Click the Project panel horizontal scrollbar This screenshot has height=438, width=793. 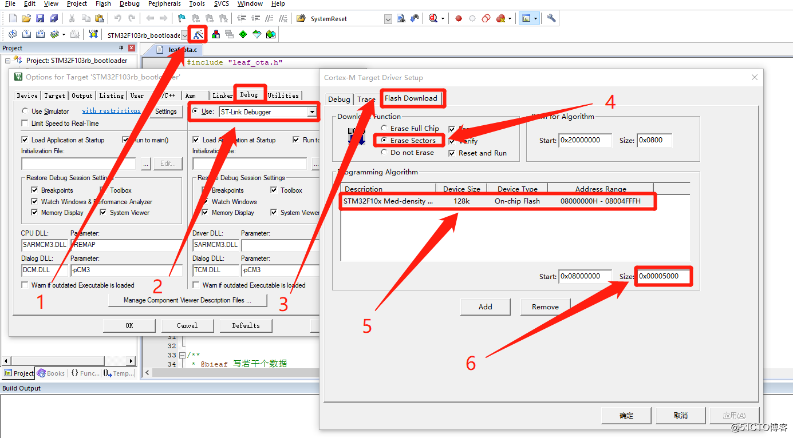[69, 361]
